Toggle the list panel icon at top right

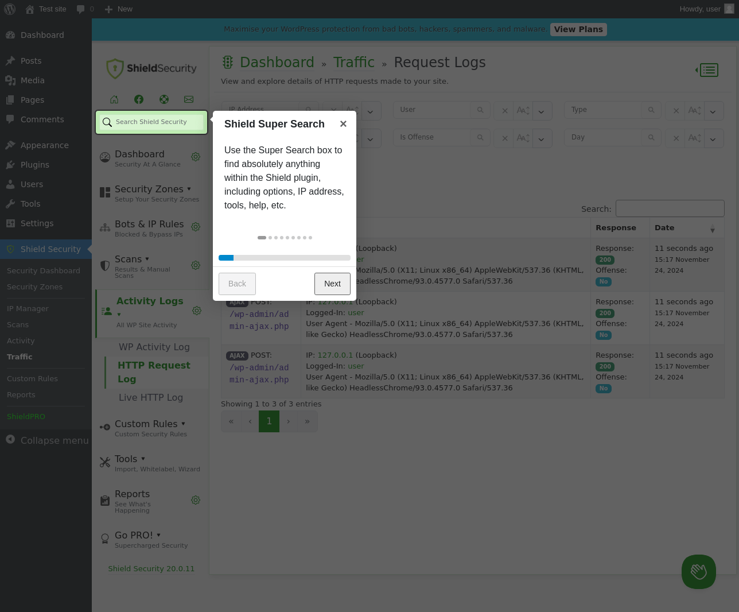coord(707,70)
